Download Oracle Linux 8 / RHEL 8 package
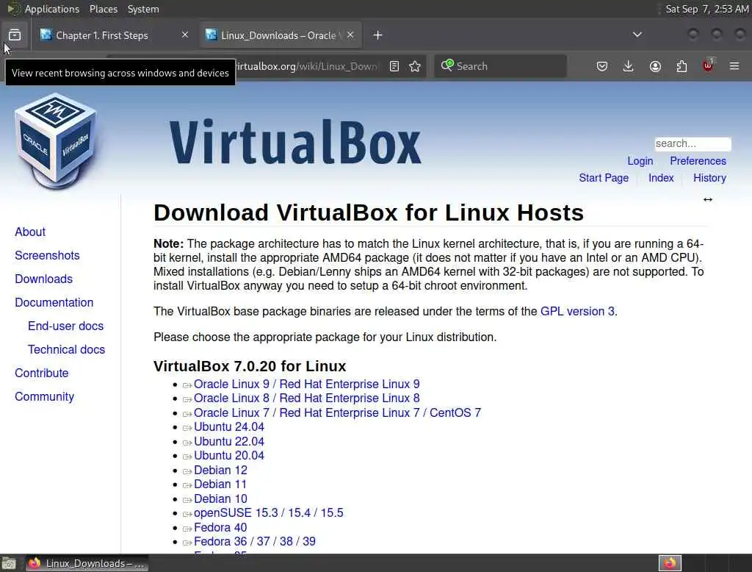The width and height of the screenshot is (752, 572). 306,398
